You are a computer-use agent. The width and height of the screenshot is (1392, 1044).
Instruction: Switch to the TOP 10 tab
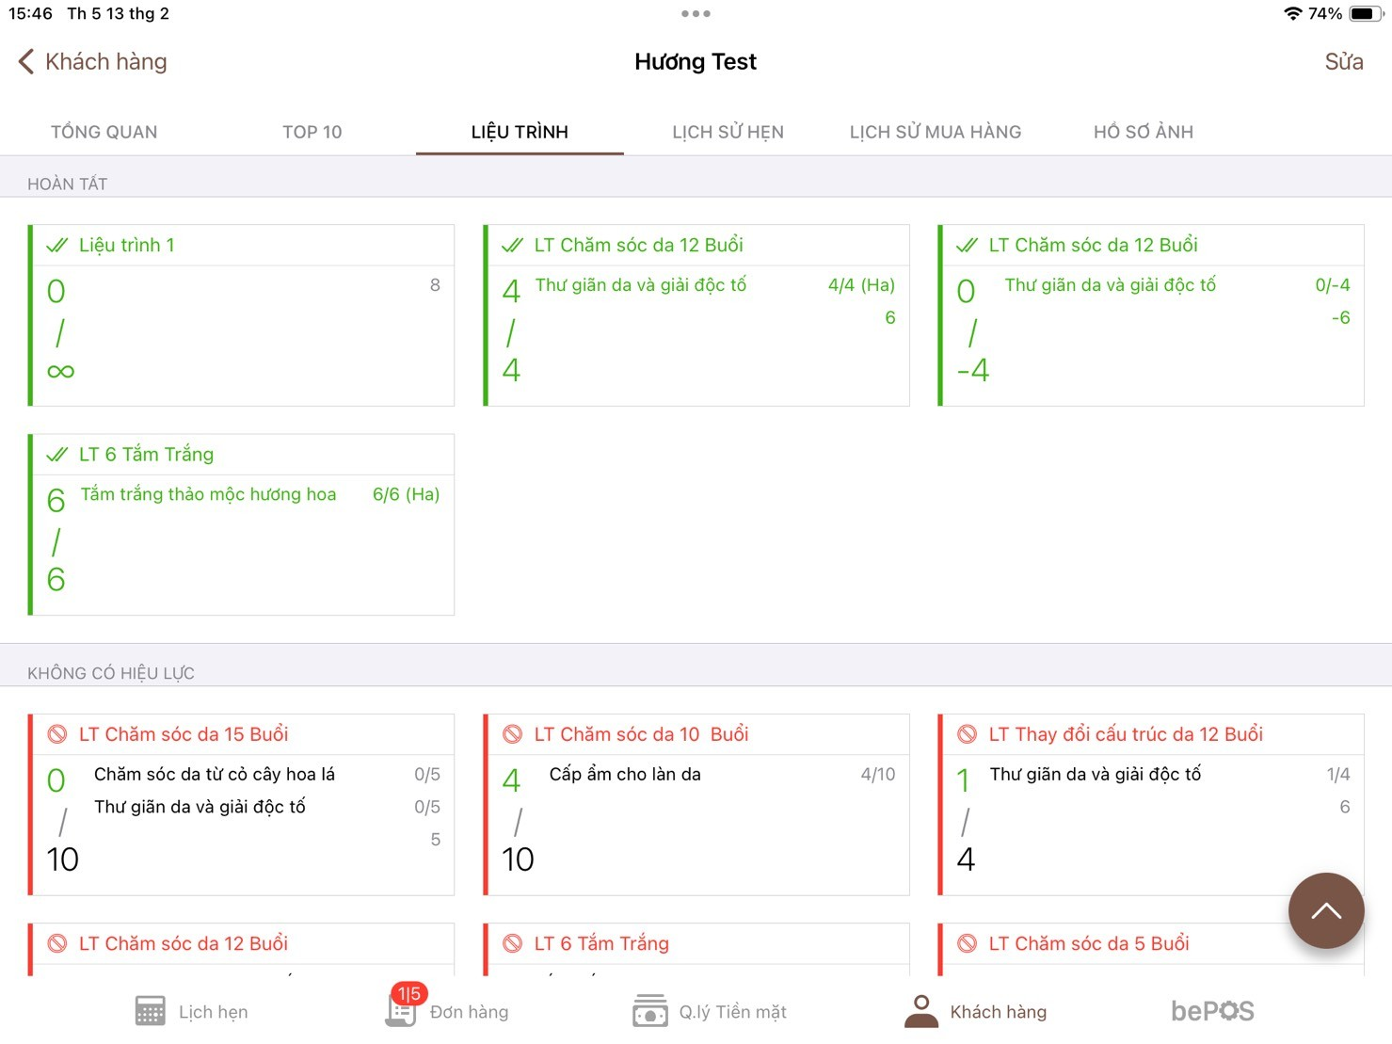(x=312, y=132)
